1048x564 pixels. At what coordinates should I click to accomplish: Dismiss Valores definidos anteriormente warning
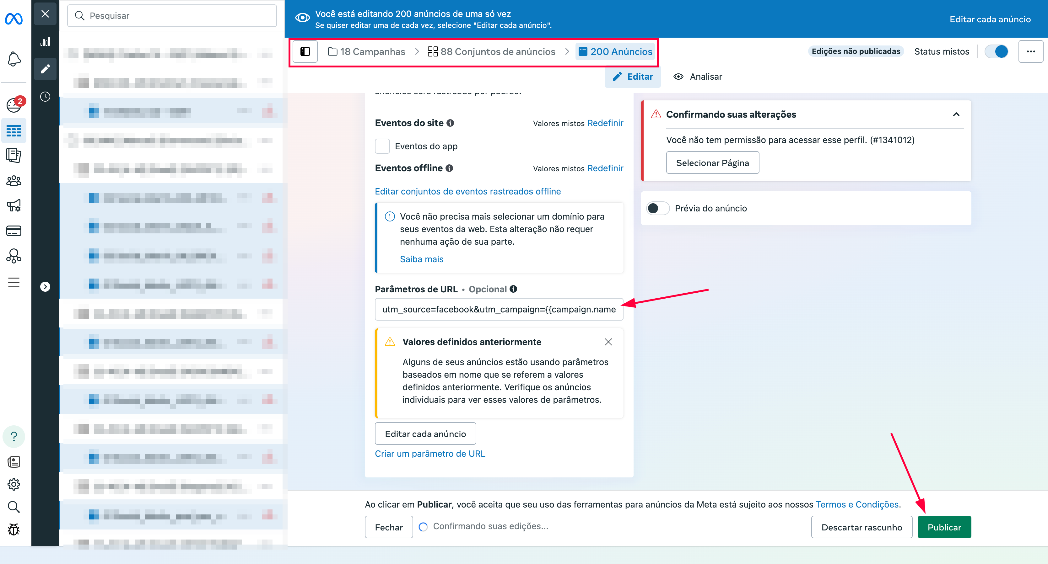pyautogui.click(x=608, y=342)
